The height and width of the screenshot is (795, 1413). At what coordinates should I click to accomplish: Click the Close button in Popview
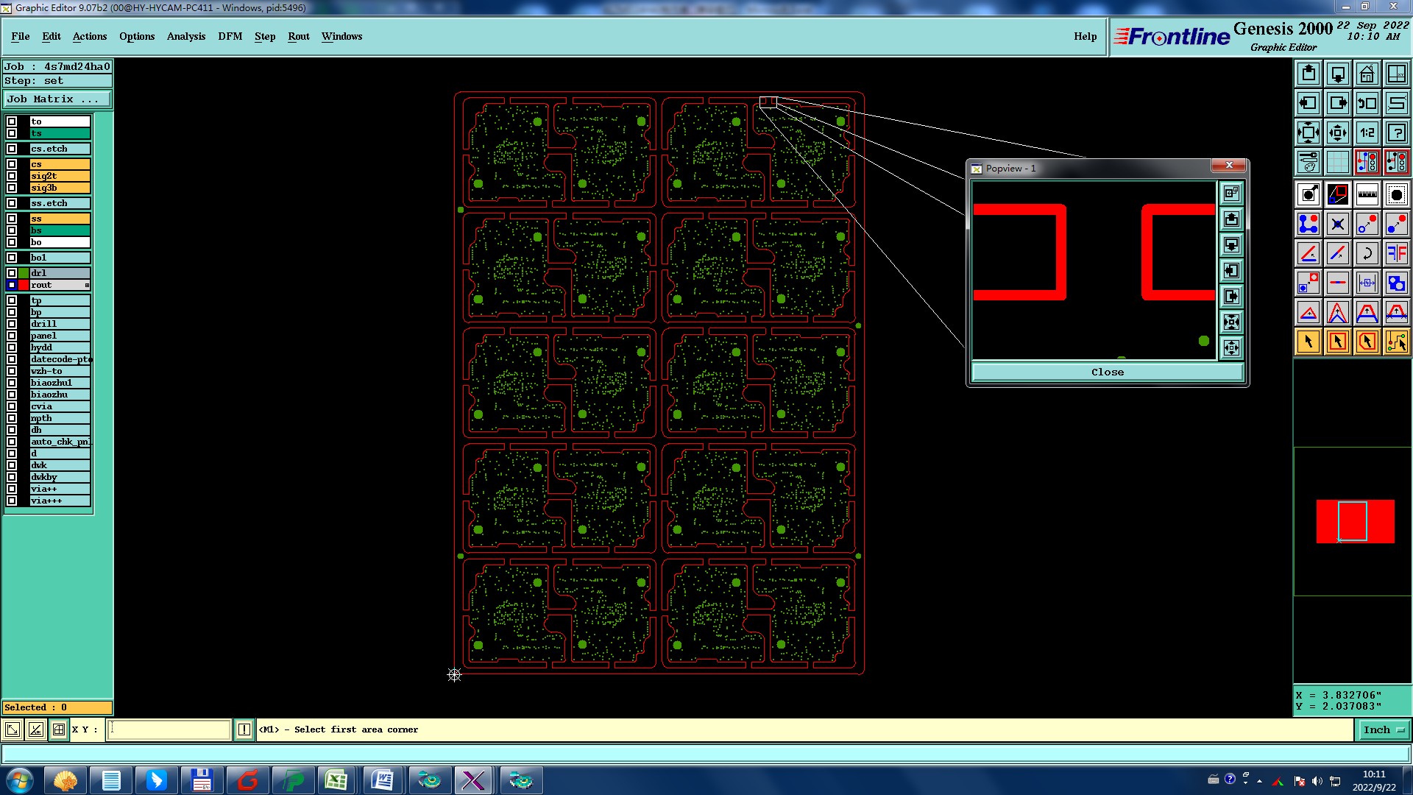point(1107,372)
